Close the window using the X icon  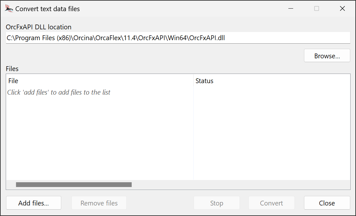(x=342, y=9)
